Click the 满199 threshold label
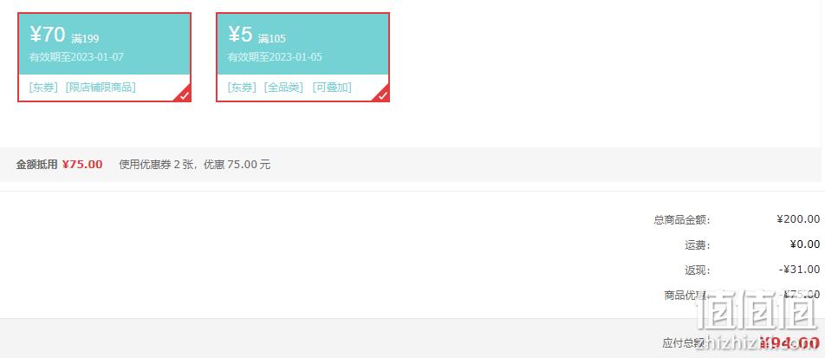825x358 pixels. coord(85,38)
